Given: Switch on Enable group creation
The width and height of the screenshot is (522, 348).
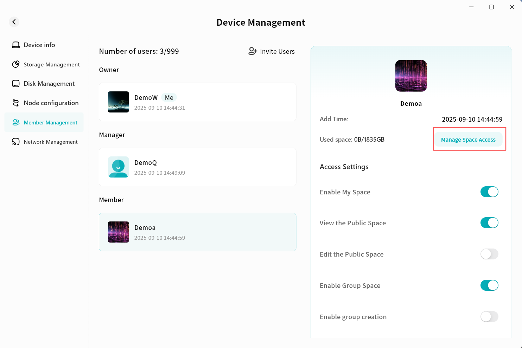Looking at the screenshot, I should coord(489,317).
